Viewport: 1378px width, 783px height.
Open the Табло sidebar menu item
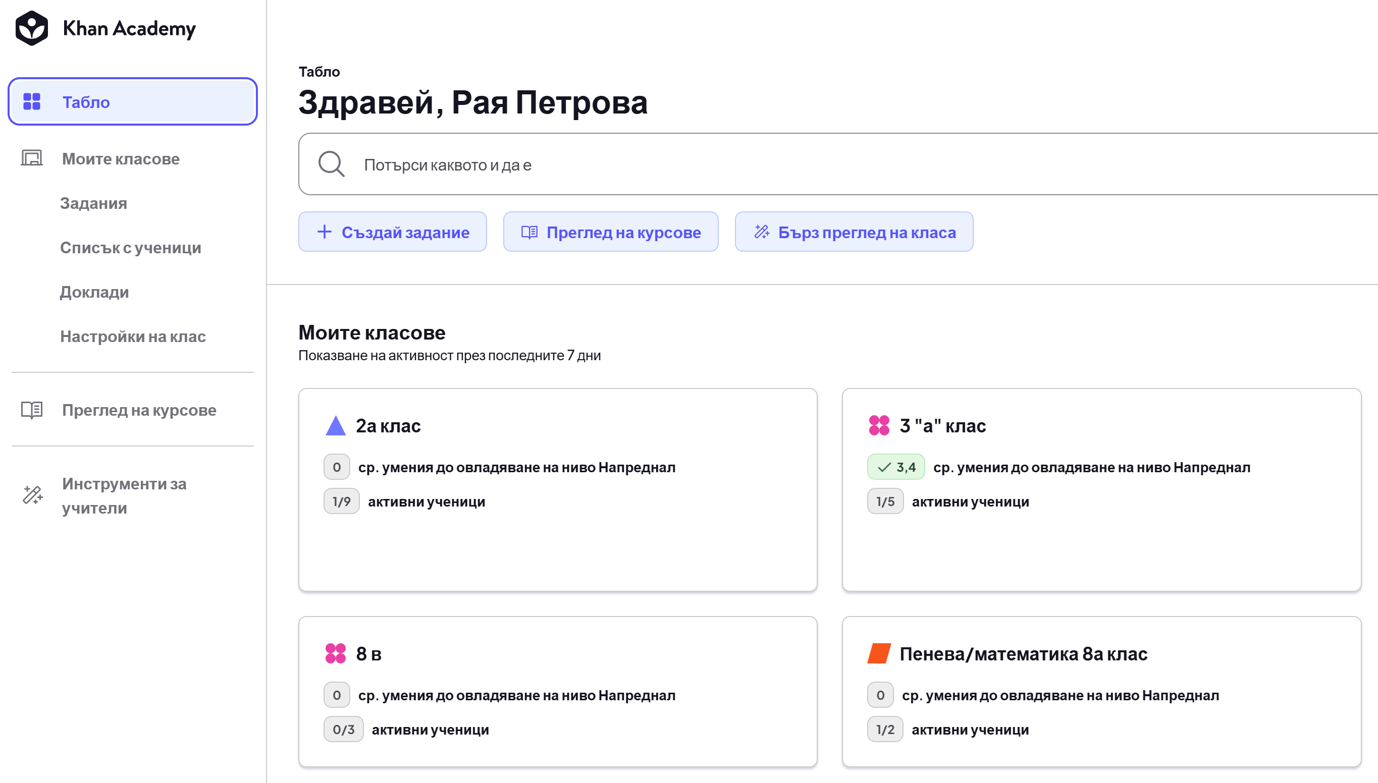[x=132, y=101]
